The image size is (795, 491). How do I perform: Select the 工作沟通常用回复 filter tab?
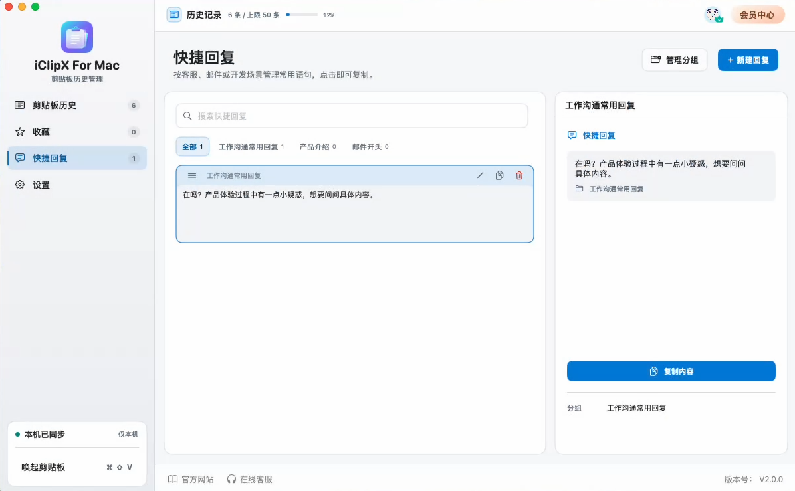point(251,146)
